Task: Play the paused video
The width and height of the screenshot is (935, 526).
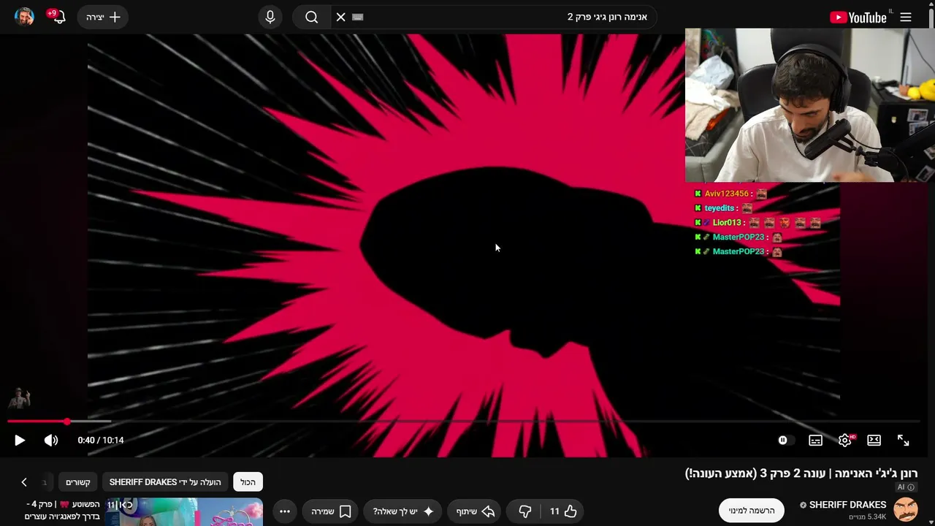Action: tap(20, 440)
